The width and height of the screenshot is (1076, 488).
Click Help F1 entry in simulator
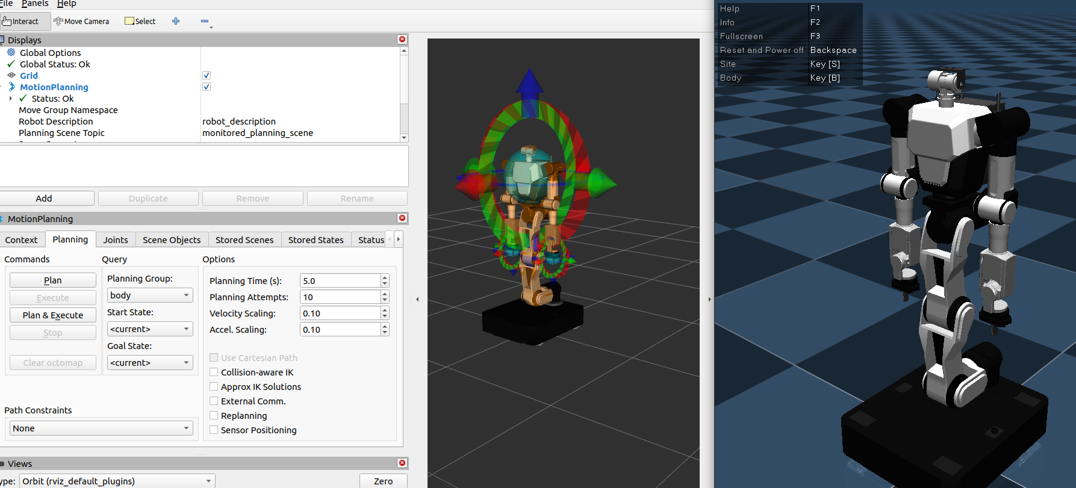click(x=789, y=8)
